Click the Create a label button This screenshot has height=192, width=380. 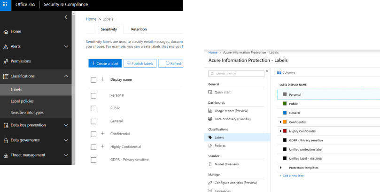[105, 63]
